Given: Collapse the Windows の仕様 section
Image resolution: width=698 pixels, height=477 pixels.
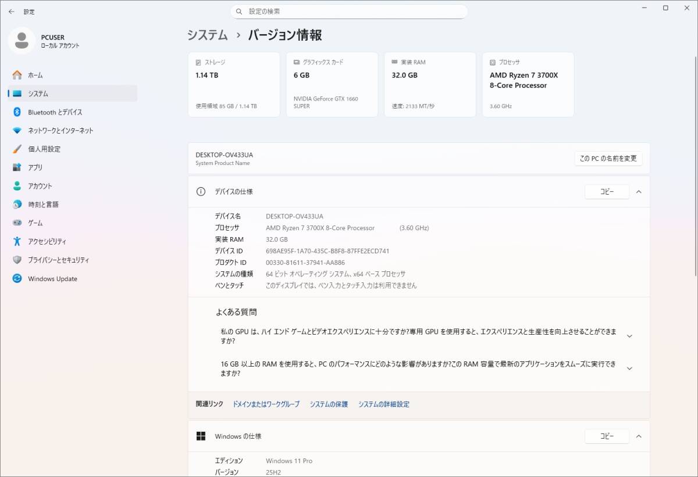Looking at the screenshot, I should [x=639, y=436].
